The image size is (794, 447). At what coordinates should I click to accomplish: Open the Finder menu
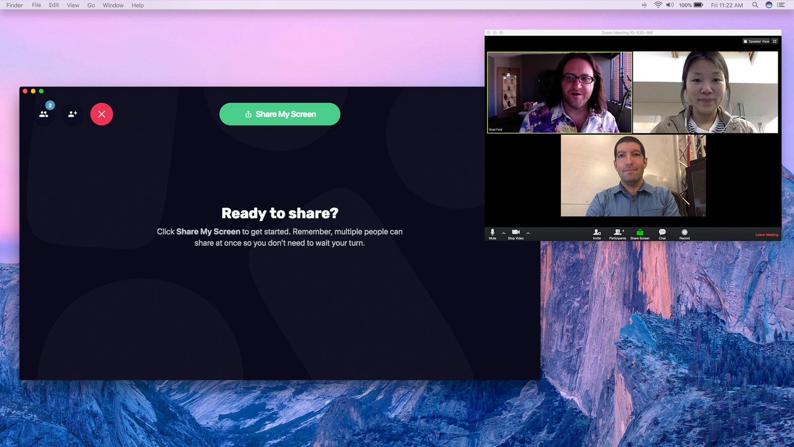(x=14, y=5)
